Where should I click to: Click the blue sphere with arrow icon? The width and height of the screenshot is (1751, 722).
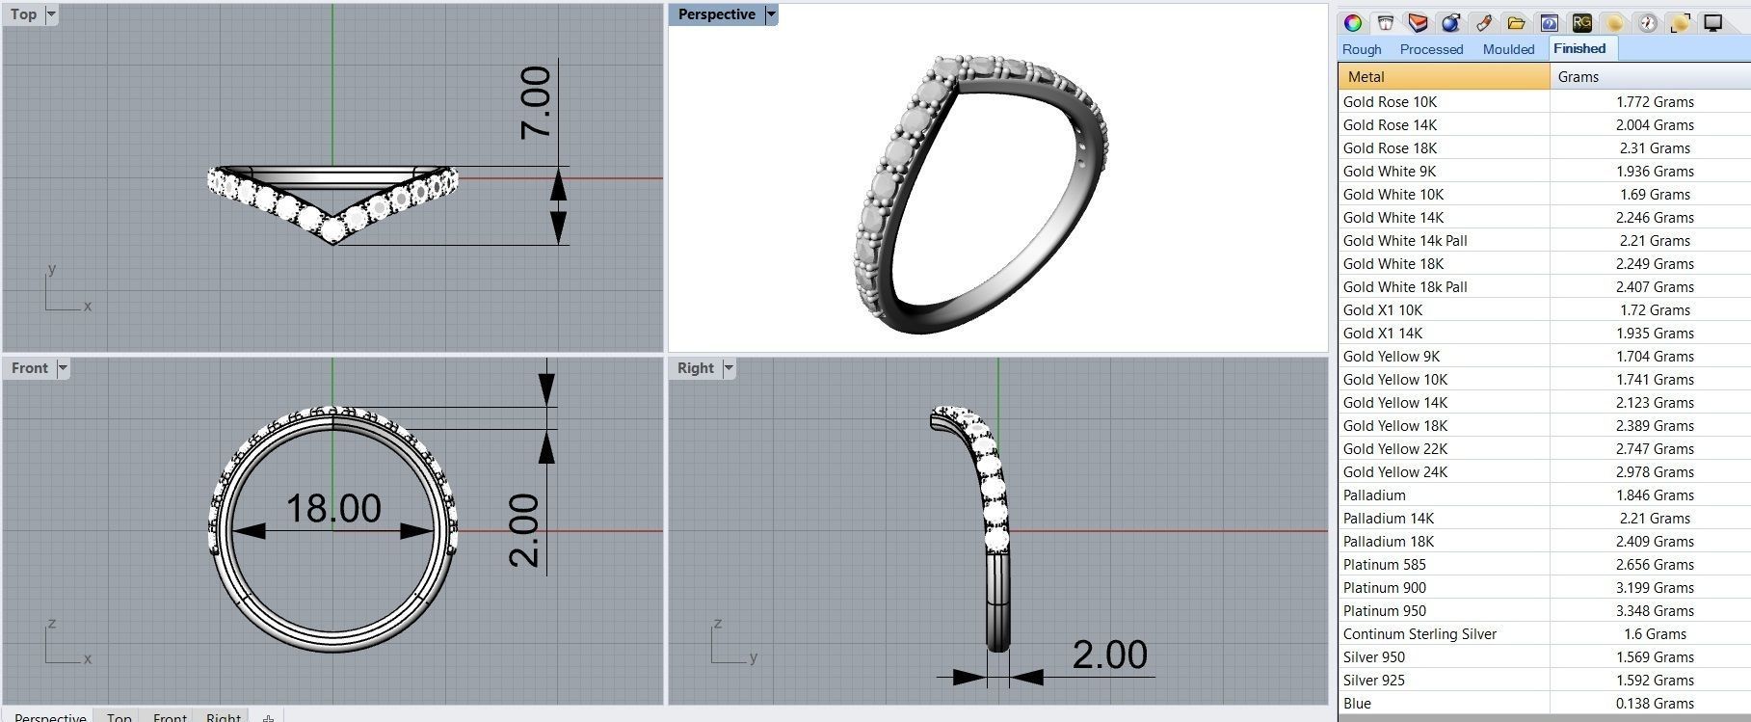point(1450,23)
